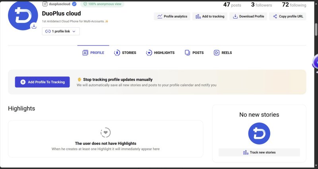Click the 100% anonymous view badge
The height and width of the screenshot is (169, 318).
click(x=102, y=4)
